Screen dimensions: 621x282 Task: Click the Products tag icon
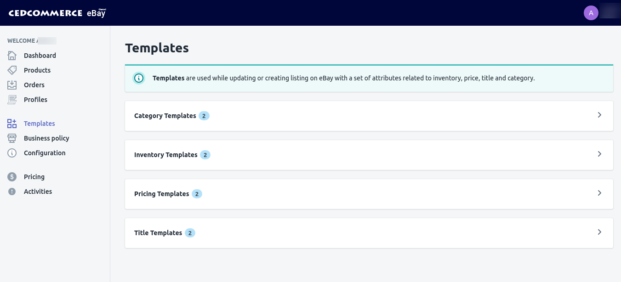coord(12,70)
